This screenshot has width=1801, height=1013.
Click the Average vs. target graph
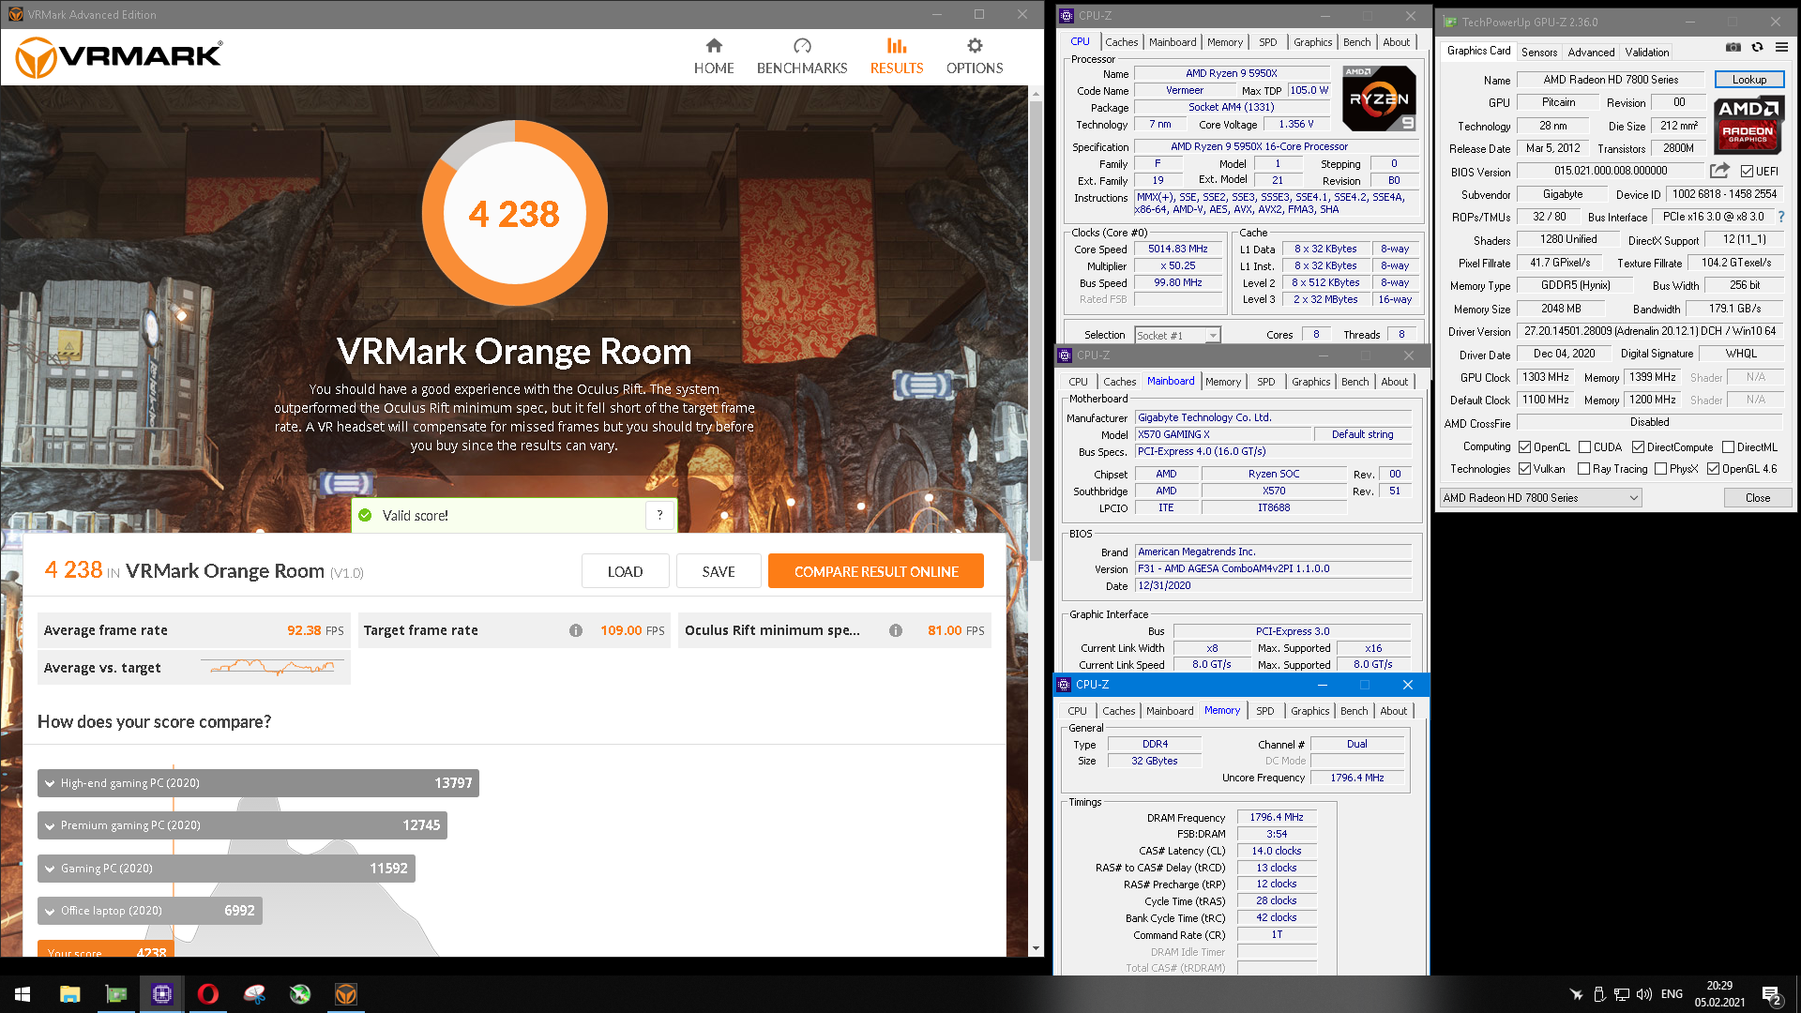[273, 668]
